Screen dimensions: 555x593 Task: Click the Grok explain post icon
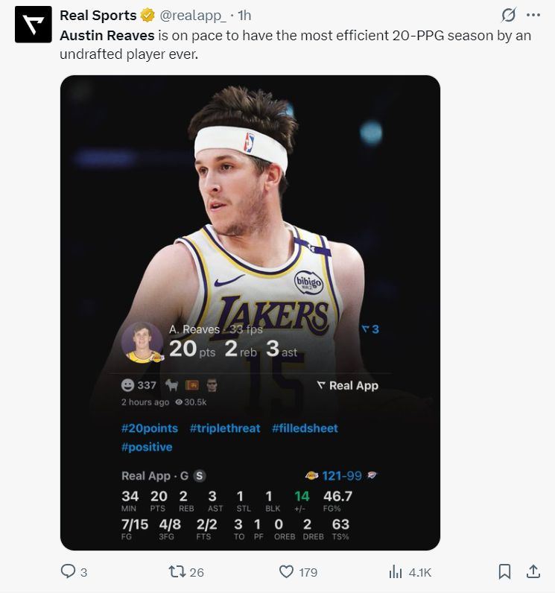click(x=510, y=15)
